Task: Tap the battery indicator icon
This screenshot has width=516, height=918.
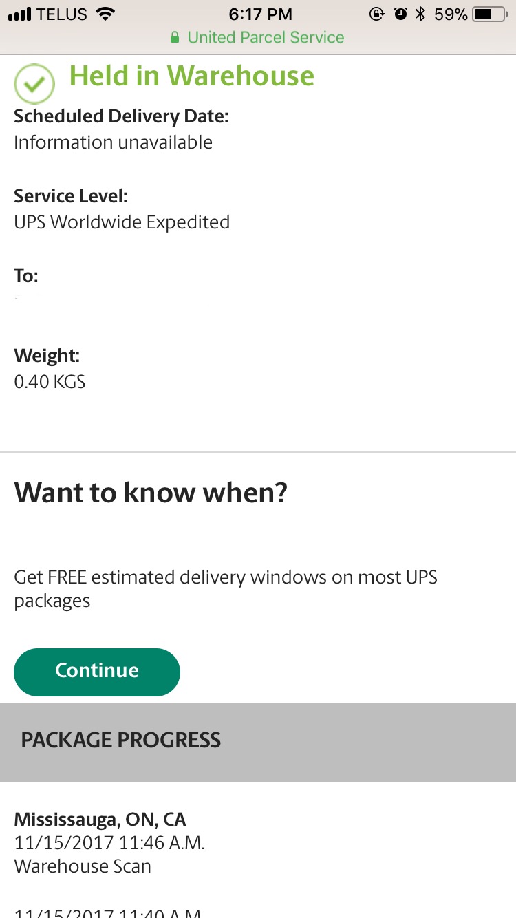Action: pyautogui.click(x=491, y=14)
